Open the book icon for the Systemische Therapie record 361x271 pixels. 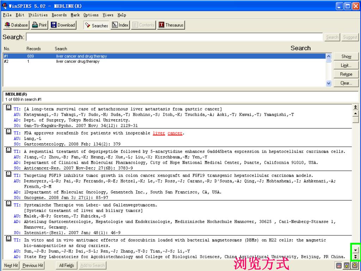[8, 204]
